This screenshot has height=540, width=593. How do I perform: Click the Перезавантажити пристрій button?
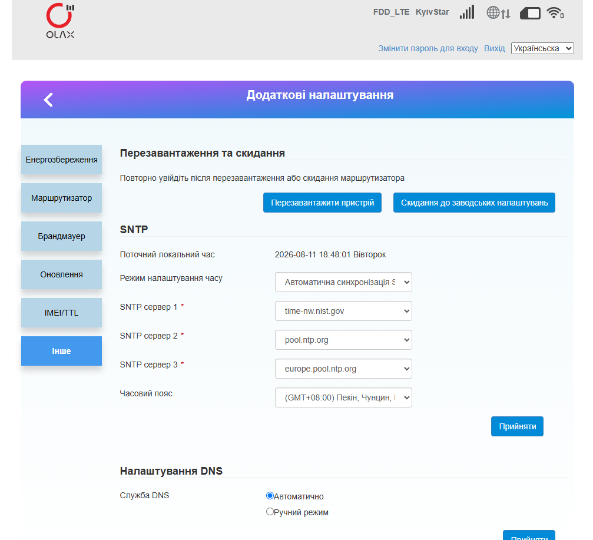coord(322,203)
